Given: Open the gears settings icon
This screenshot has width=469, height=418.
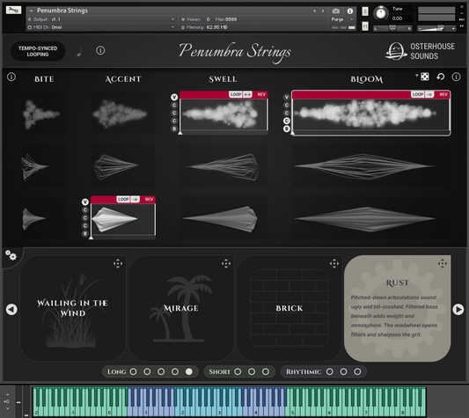Looking at the screenshot, I should coord(11,255).
